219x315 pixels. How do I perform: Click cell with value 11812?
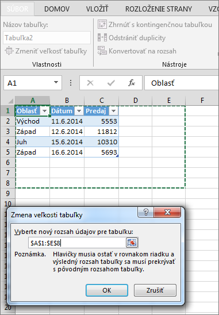pyautogui.click(x=102, y=132)
